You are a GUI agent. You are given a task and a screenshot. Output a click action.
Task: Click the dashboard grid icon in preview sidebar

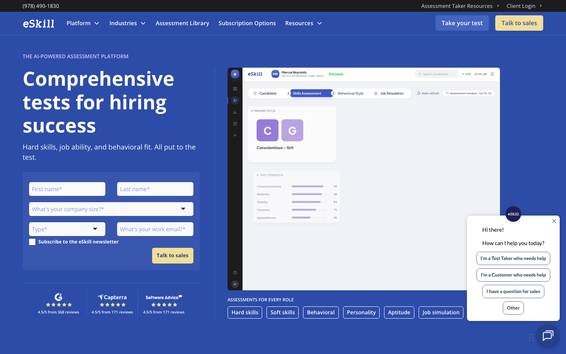tap(235, 89)
